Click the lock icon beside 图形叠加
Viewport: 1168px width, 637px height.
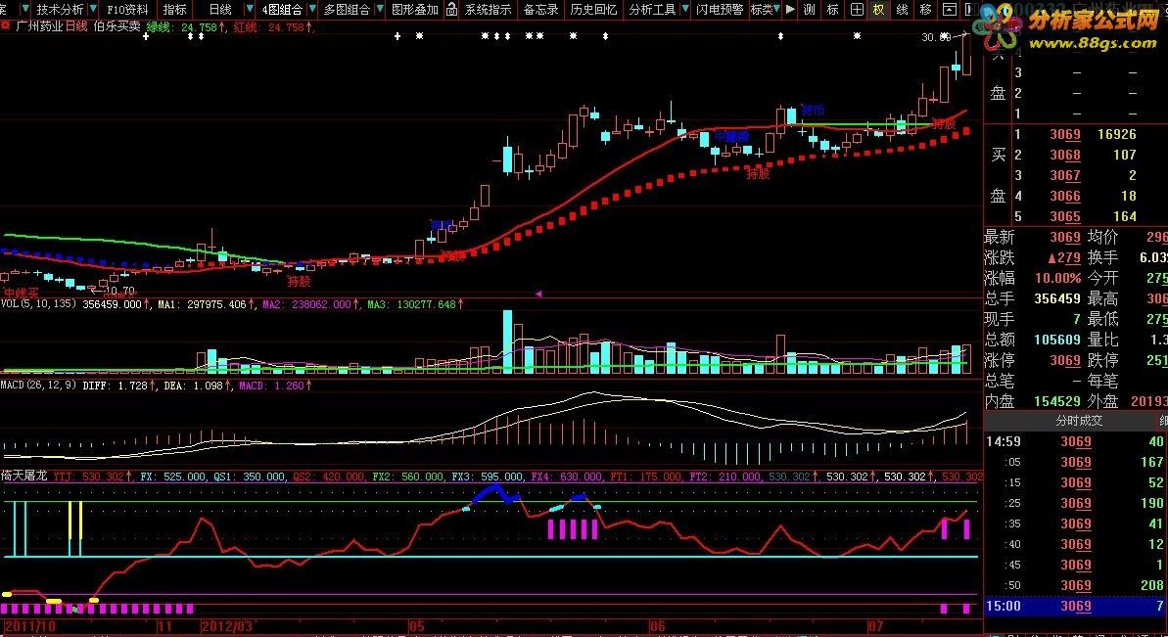point(453,10)
